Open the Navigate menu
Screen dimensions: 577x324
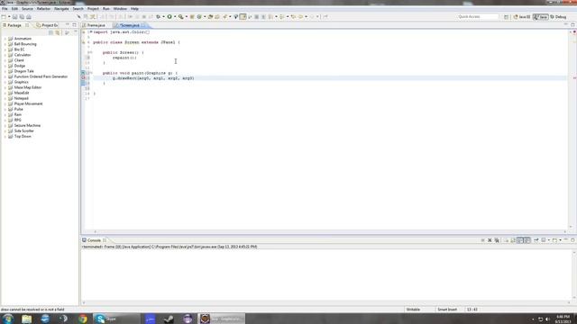(x=61, y=8)
